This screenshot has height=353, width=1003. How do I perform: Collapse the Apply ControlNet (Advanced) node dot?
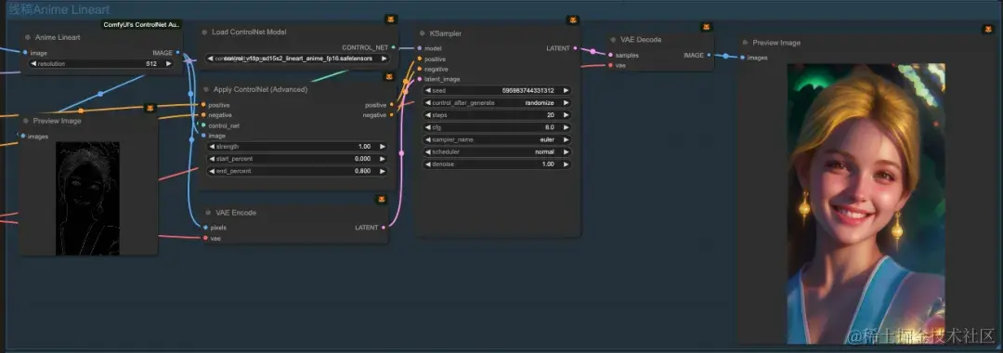[206, 89]
